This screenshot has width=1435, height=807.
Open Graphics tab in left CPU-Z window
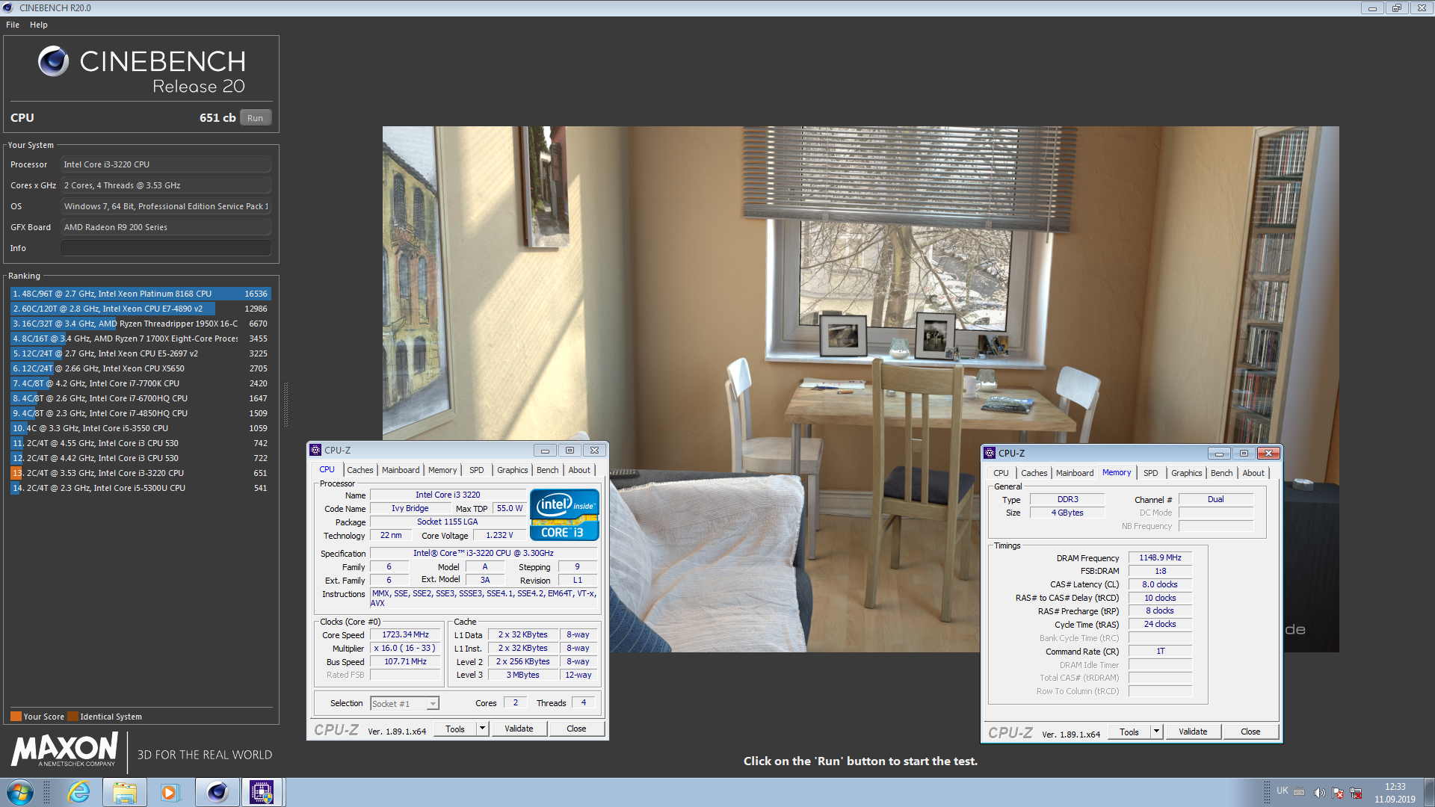click(x=513, y=470)
